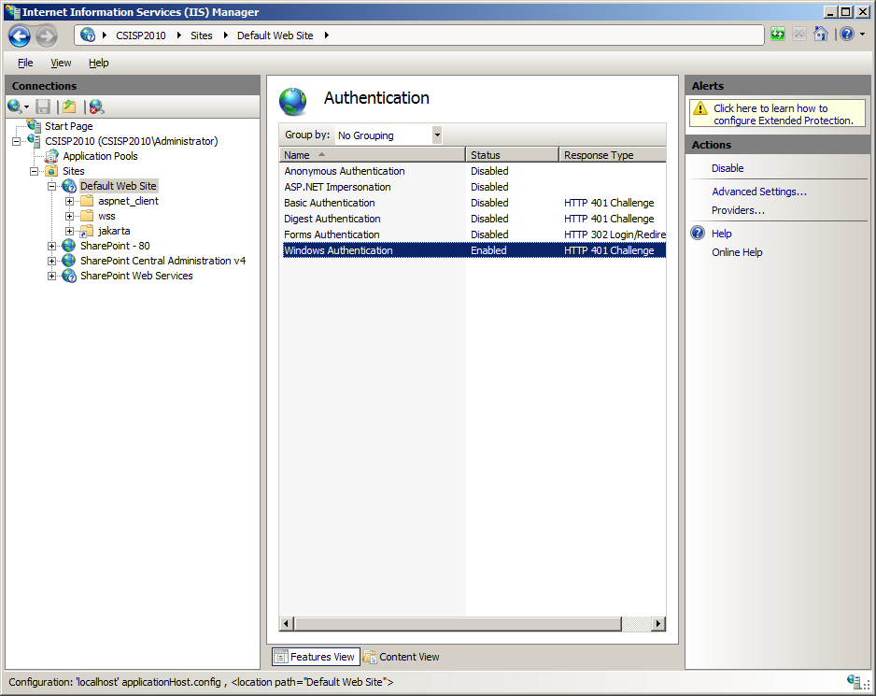Expand the aspnet_client folder node
Viewport: 876px width, 696px height.
point(70,201)
